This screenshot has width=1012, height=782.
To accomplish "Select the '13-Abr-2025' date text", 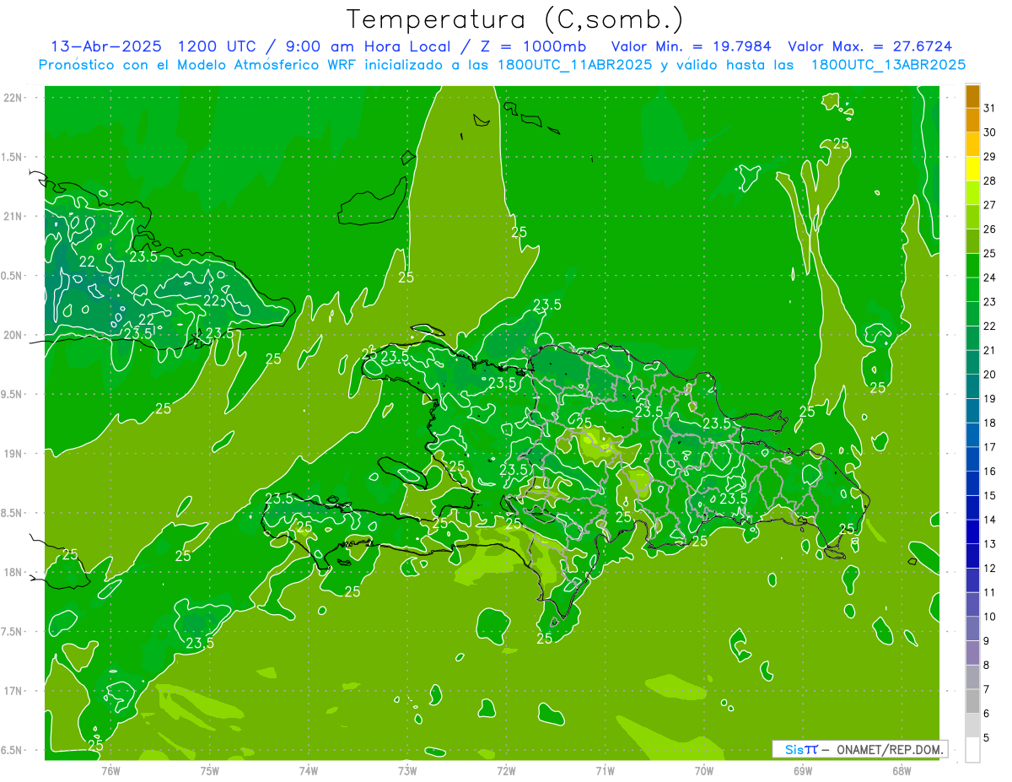I will tap(107, 46).
